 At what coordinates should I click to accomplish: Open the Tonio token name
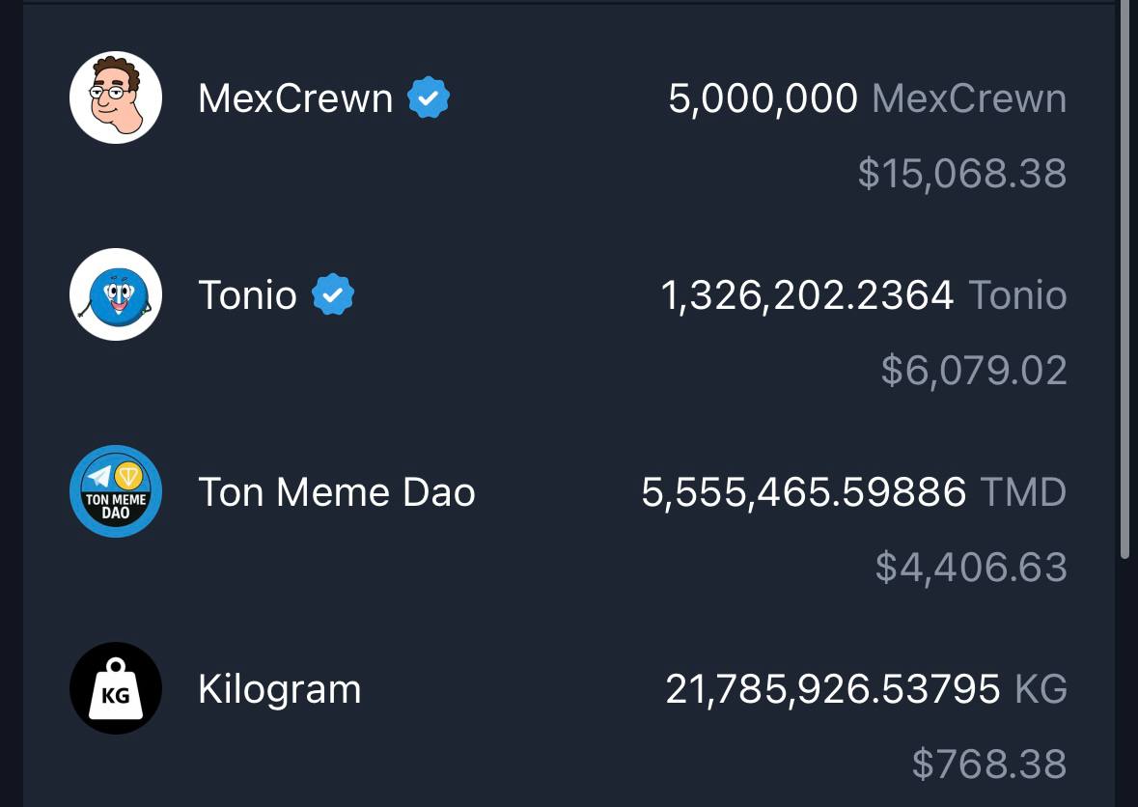point(247,295)
